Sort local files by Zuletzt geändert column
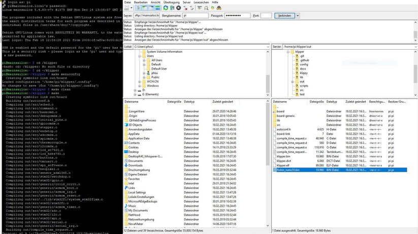This screenshot has width=418, height=234. coord(222,102)
